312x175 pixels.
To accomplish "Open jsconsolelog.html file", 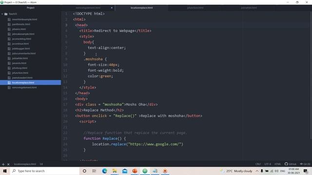I will tap(21, 39).
